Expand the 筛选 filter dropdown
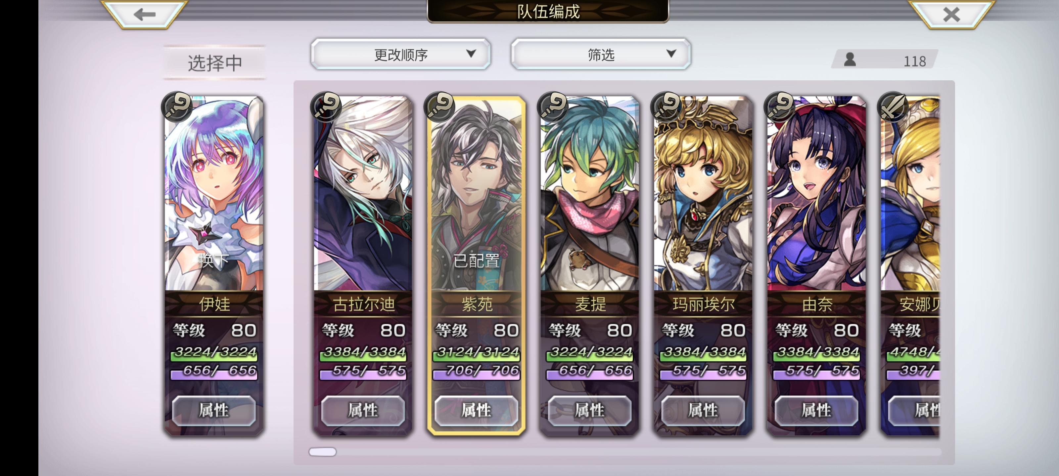The image size is (1059, 476). [x=601, y=54]
